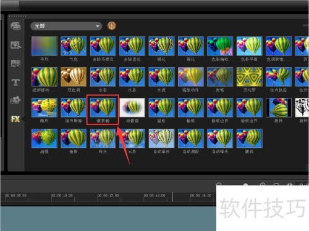Viewport: 309px width, 231px height.
Task: Click the 00:00:10:00 timeline ruler mark
Action: click(62, 195)
